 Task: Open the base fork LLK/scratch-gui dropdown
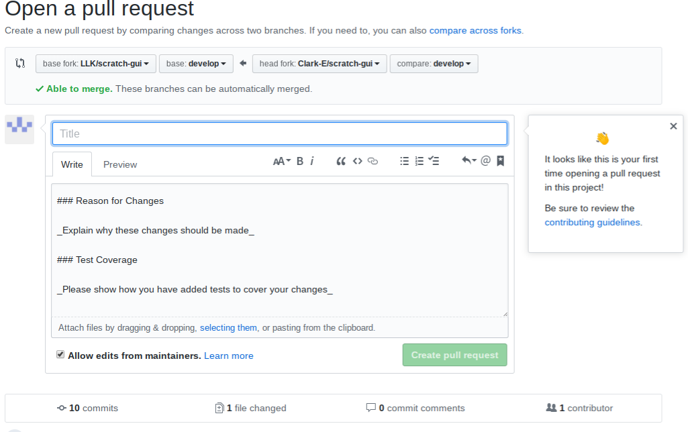click(x=96, y=64)
